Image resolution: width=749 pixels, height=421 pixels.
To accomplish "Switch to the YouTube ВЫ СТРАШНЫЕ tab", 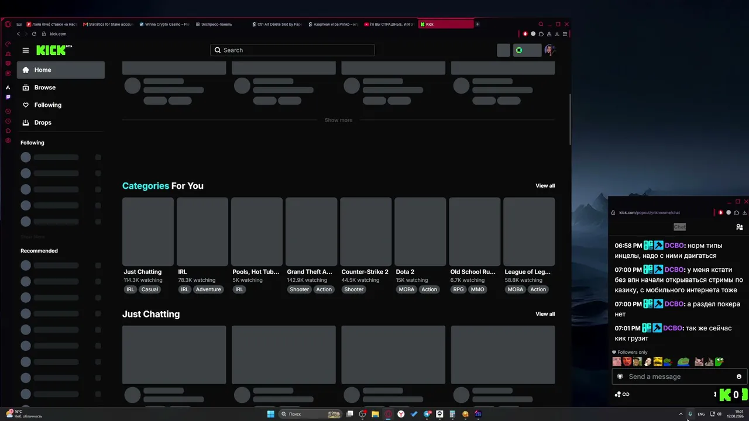I will click(389, 24).
